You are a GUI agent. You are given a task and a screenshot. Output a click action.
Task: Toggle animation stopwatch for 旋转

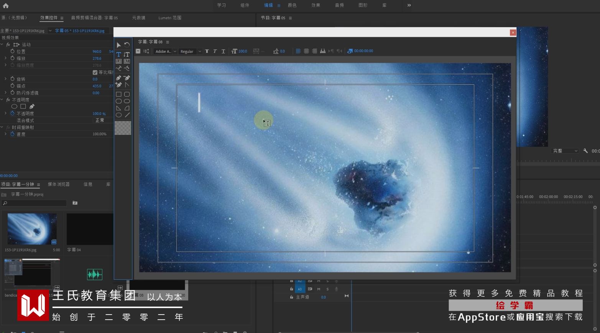click(12, 79)
